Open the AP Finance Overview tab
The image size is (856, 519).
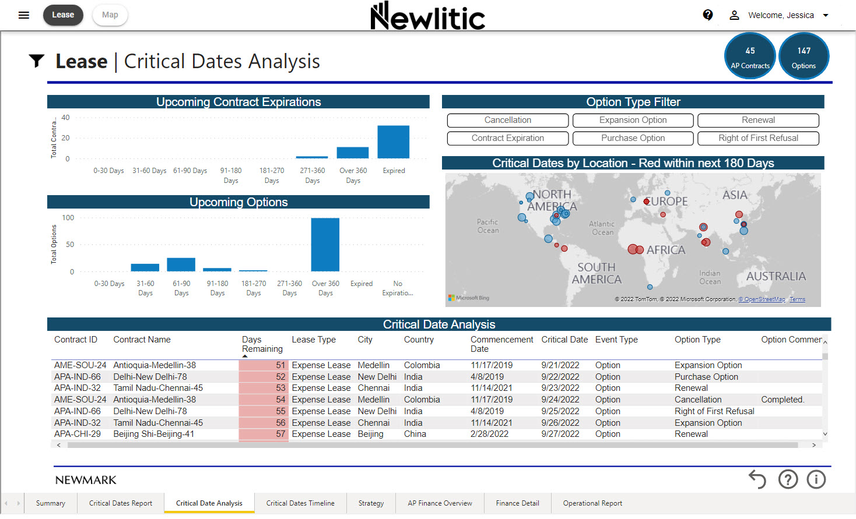tap(440, 503)
